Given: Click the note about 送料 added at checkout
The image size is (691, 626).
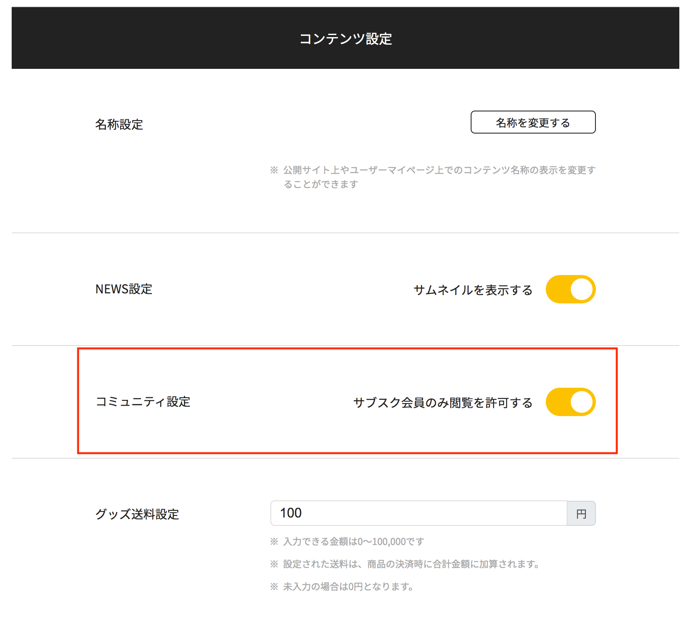Looking at the screenshot, I should (x=411, y=564).
